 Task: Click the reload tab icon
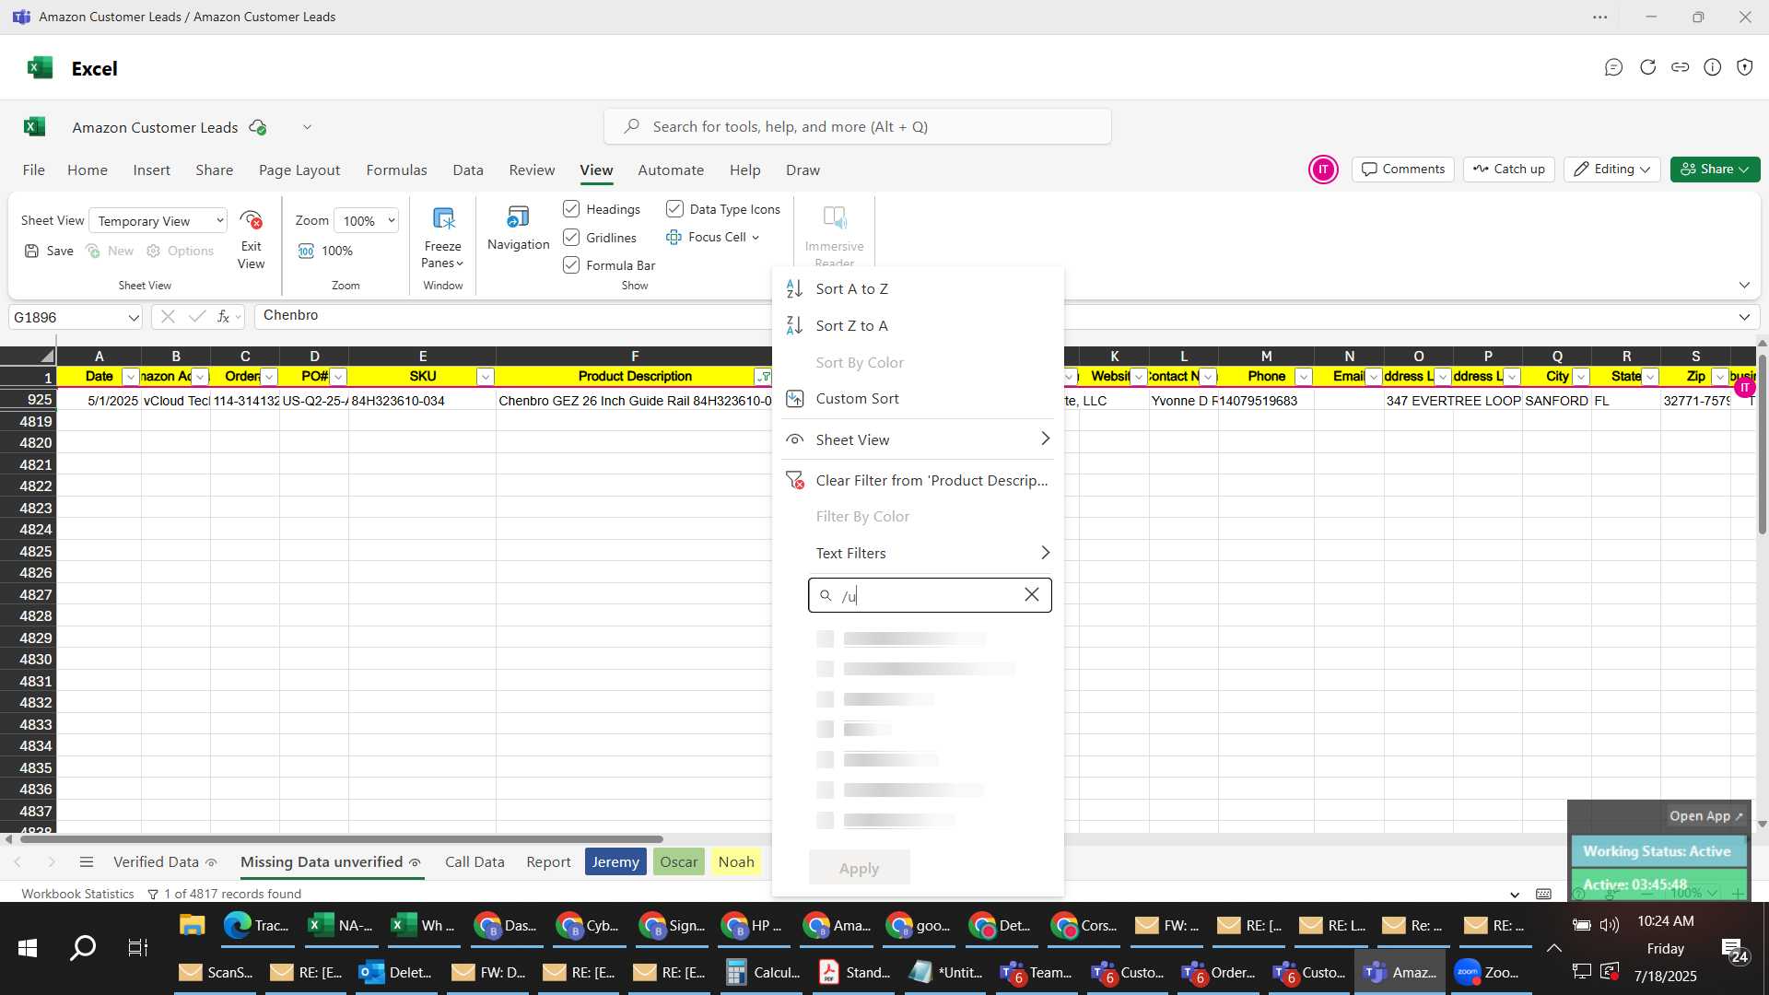pos(1647,67)
